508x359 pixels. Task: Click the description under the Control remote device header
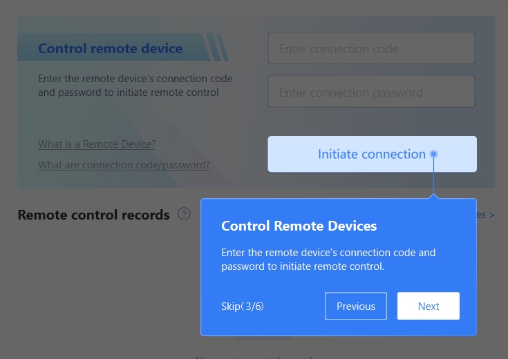(135, 86)
